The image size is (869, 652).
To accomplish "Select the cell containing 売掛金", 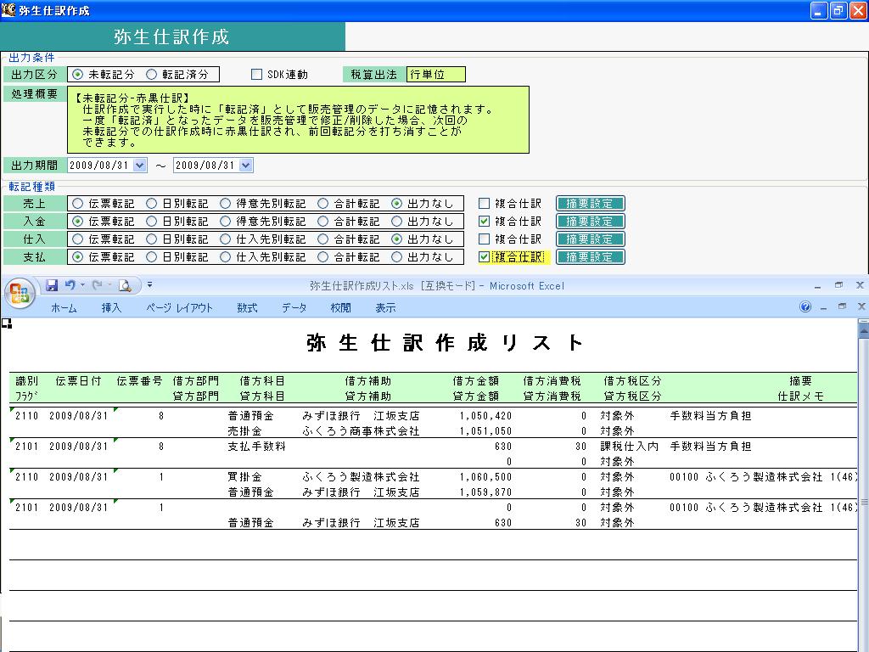I will (x=244, y=430).
